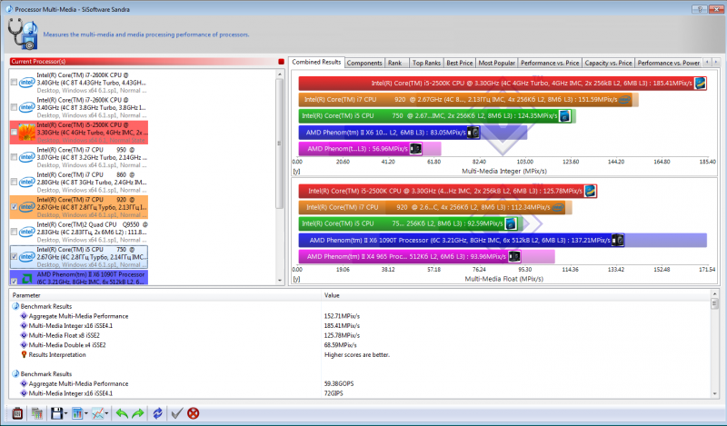Select the Multi-Media Double x4 iSSE2 row
The image size is (727, 426).
(x=359, y=345)
